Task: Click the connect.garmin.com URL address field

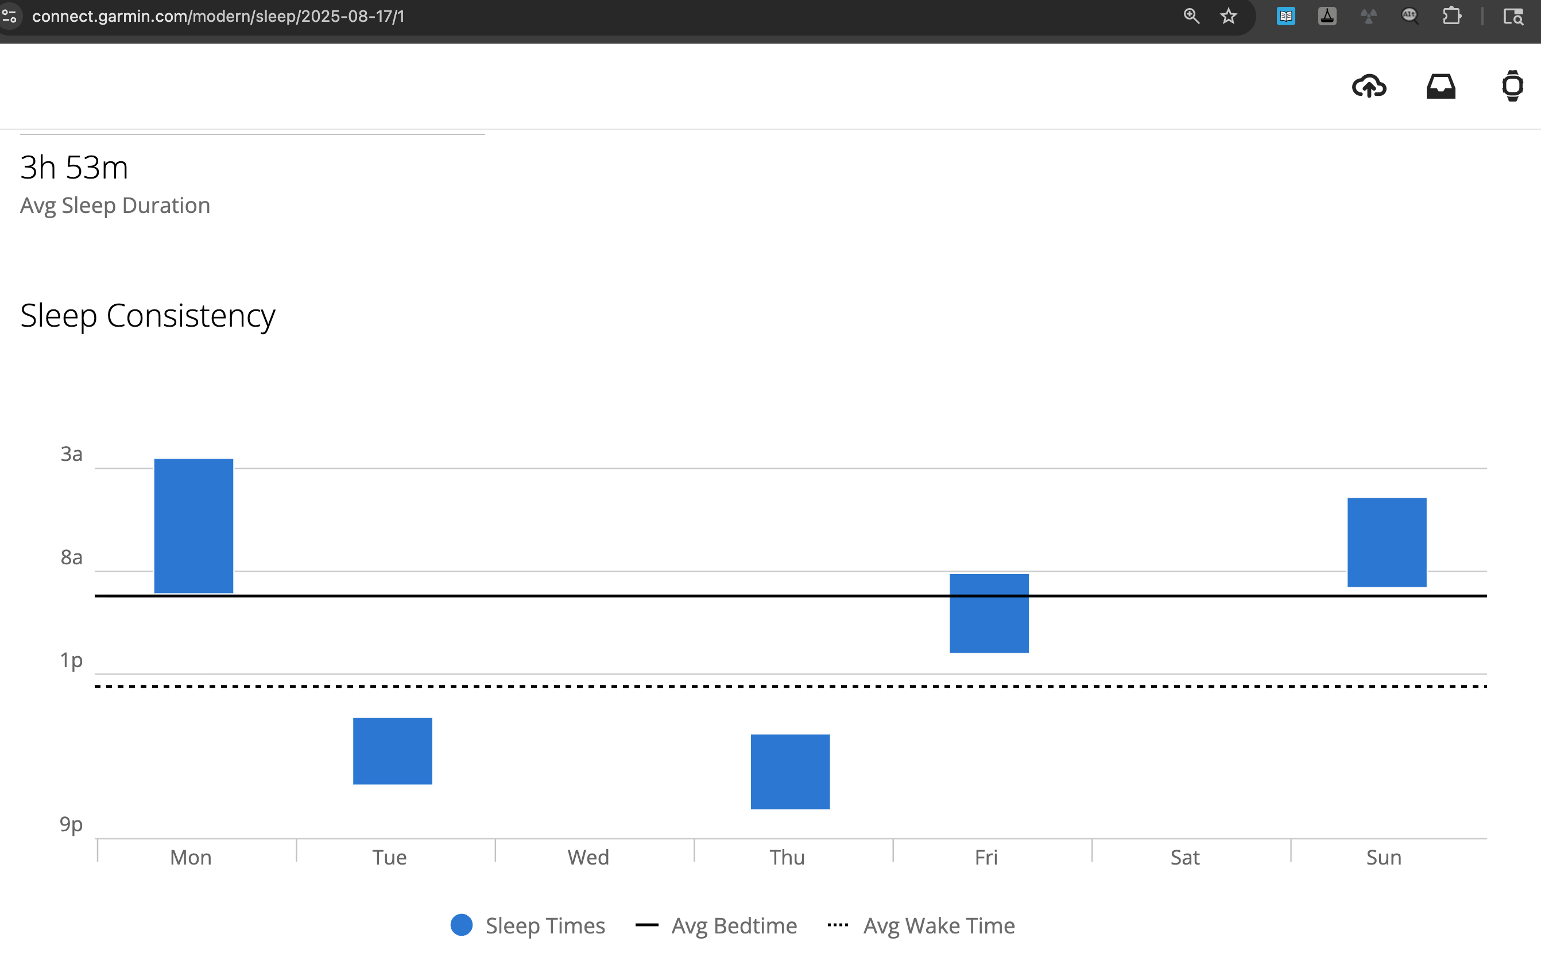Action: [x=218, y=17]
